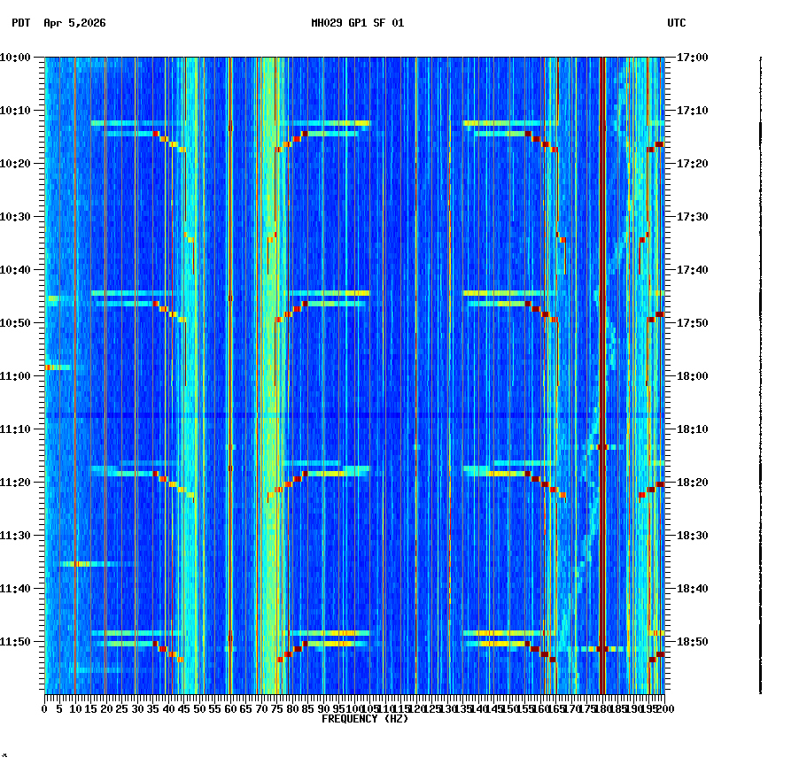Click the seismogram amplitude trace on the right
Screen dimensions: 799x765
(760, 354)
